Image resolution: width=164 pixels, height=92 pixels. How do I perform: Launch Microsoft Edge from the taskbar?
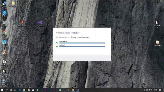[x=20, y=90]
